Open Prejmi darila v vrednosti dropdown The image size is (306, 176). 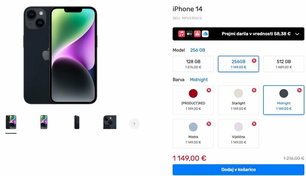click(238, 34)
